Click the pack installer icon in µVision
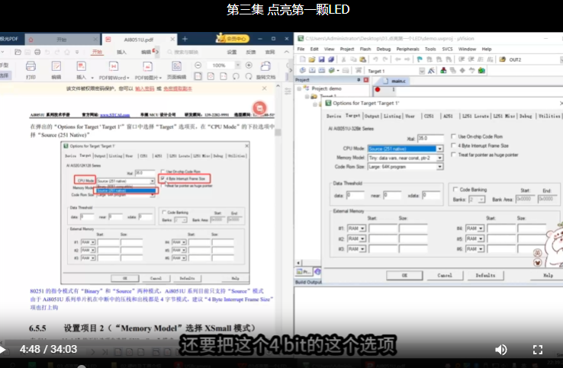 click(x=481, y=71)
